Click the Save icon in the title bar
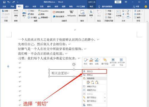Viewport: 149px width, 107px height. coord(4,2)
